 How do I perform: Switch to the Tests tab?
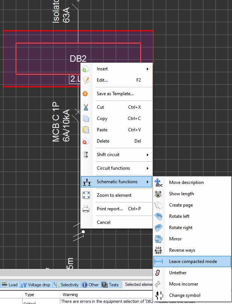click(x=110, y=285)
